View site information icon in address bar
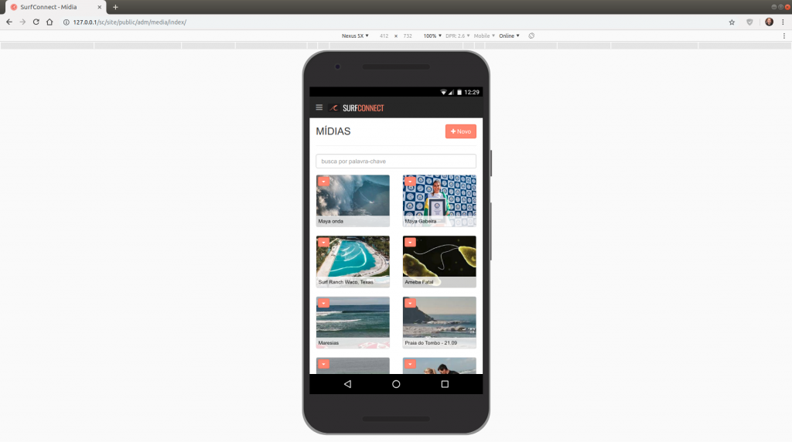 click(67, 22)
